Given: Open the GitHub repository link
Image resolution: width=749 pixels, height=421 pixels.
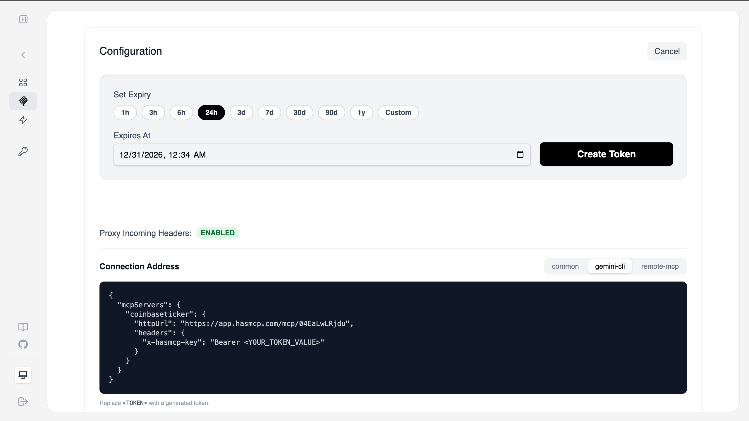Looking at the screenshot, I should (x=23, y=345).
